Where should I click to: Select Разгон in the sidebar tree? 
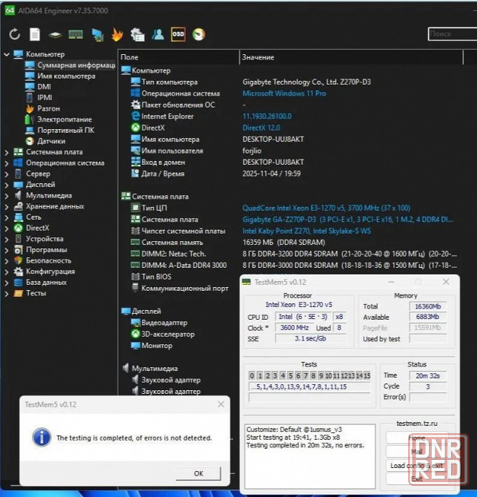(49, 108)
